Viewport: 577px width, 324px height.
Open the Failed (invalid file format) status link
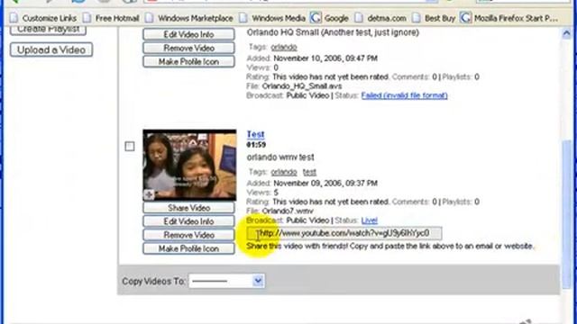(405, 95)
